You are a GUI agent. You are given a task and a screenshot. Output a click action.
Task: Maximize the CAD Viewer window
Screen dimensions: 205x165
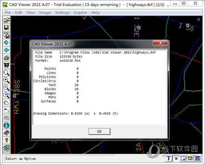point(183,3)
